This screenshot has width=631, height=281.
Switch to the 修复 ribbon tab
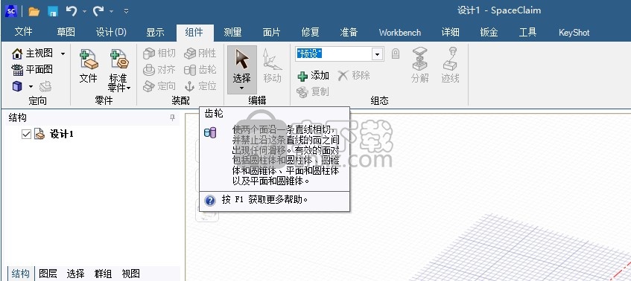coord(310,32)
